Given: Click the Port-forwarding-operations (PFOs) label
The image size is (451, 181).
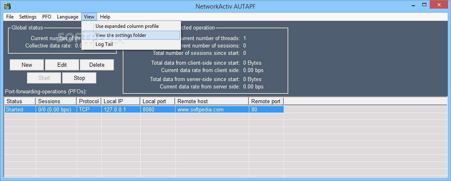Looking at the screenshot, I should [46, 92].
